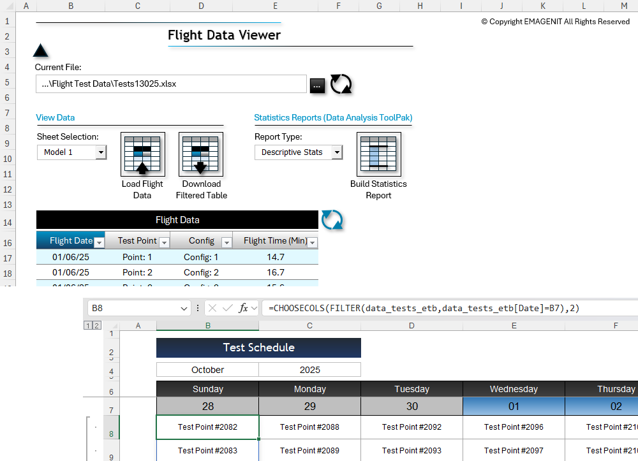
Task: Click inside the formula bar text
Action: tap(447, 308)
